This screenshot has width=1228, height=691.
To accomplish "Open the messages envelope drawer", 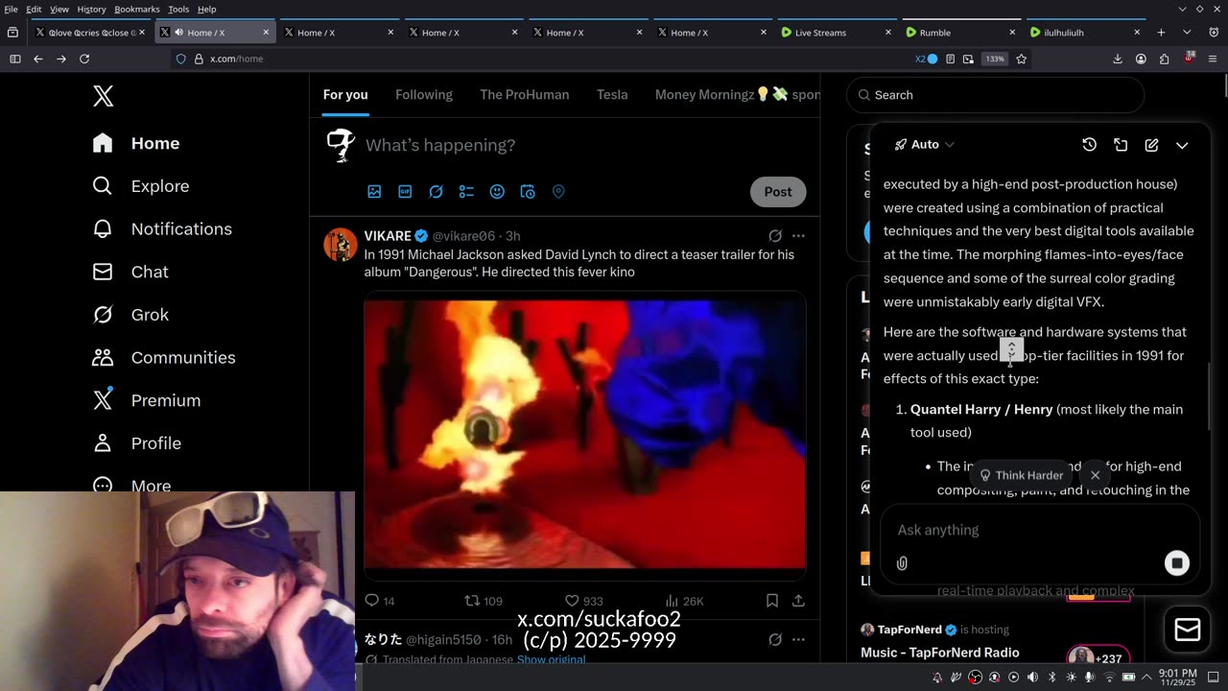I will (x=1188, y=630).
